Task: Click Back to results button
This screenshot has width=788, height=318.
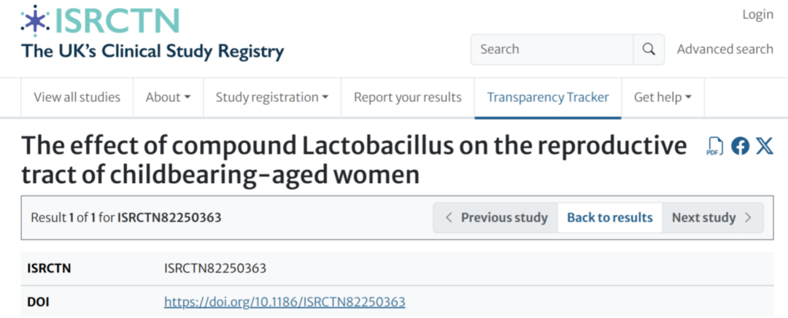Action: [x=610, y=217]
